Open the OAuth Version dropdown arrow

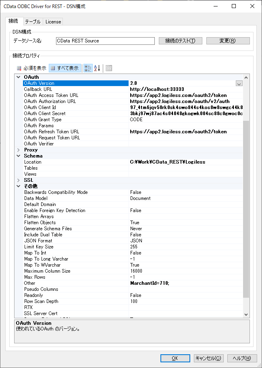239,83
